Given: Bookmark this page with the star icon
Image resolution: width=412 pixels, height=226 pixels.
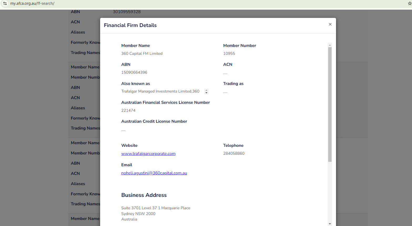Looking at the screenshot, I should tap(410, 3).
